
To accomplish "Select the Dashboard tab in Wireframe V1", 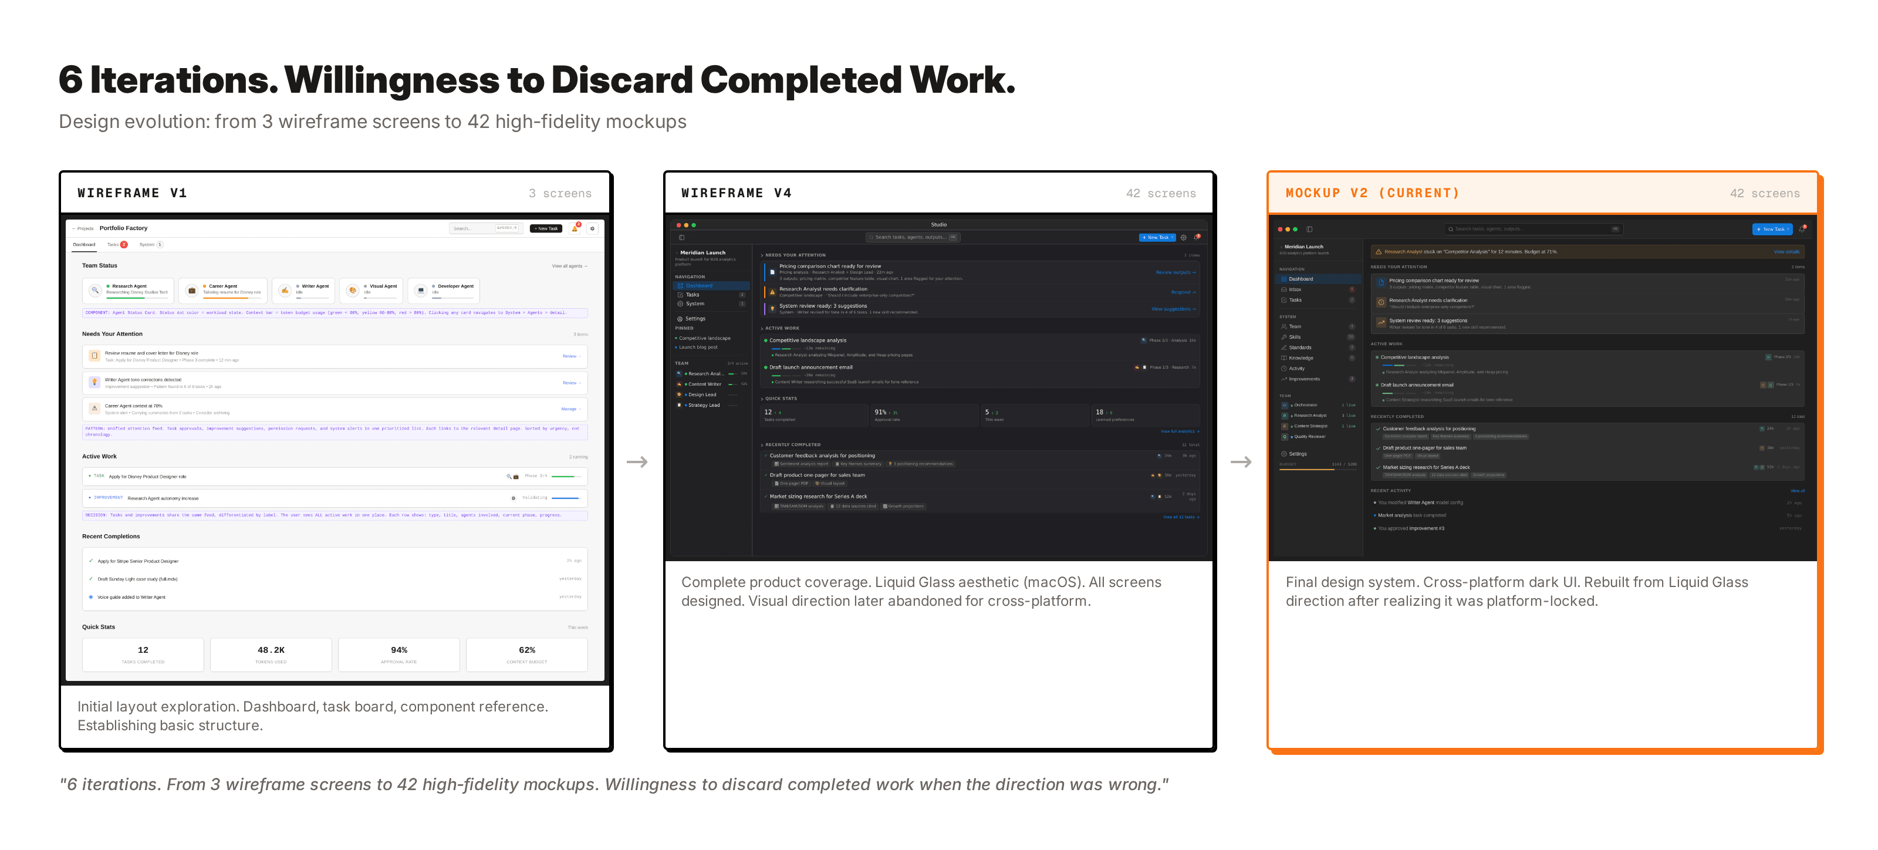I will 85,244.
